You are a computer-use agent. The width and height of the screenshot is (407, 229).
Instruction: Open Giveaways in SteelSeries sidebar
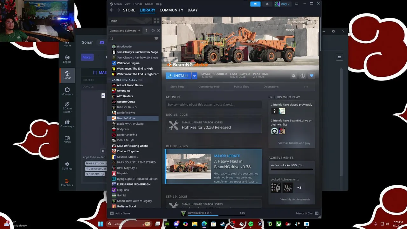(67, 124)
